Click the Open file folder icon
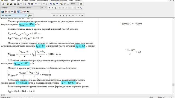This screenshot has width=175, height=98. (8, 4)
